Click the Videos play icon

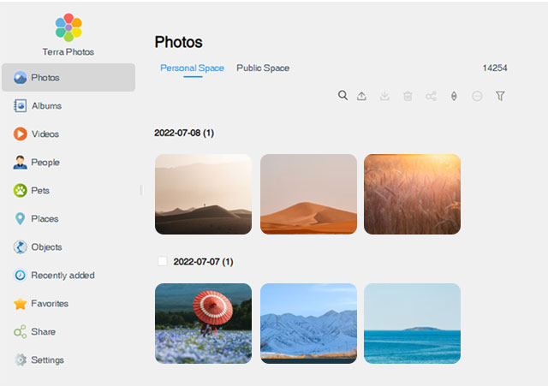coord(21,134)
